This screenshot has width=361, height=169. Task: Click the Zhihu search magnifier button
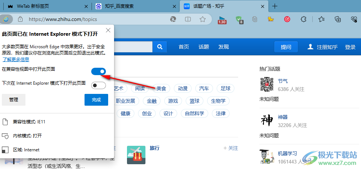[160, 47]
